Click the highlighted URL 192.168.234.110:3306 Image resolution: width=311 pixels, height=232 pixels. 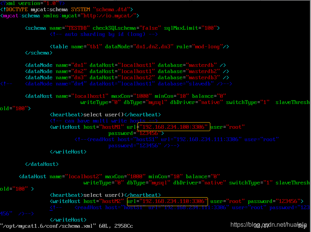pos(167,201)
